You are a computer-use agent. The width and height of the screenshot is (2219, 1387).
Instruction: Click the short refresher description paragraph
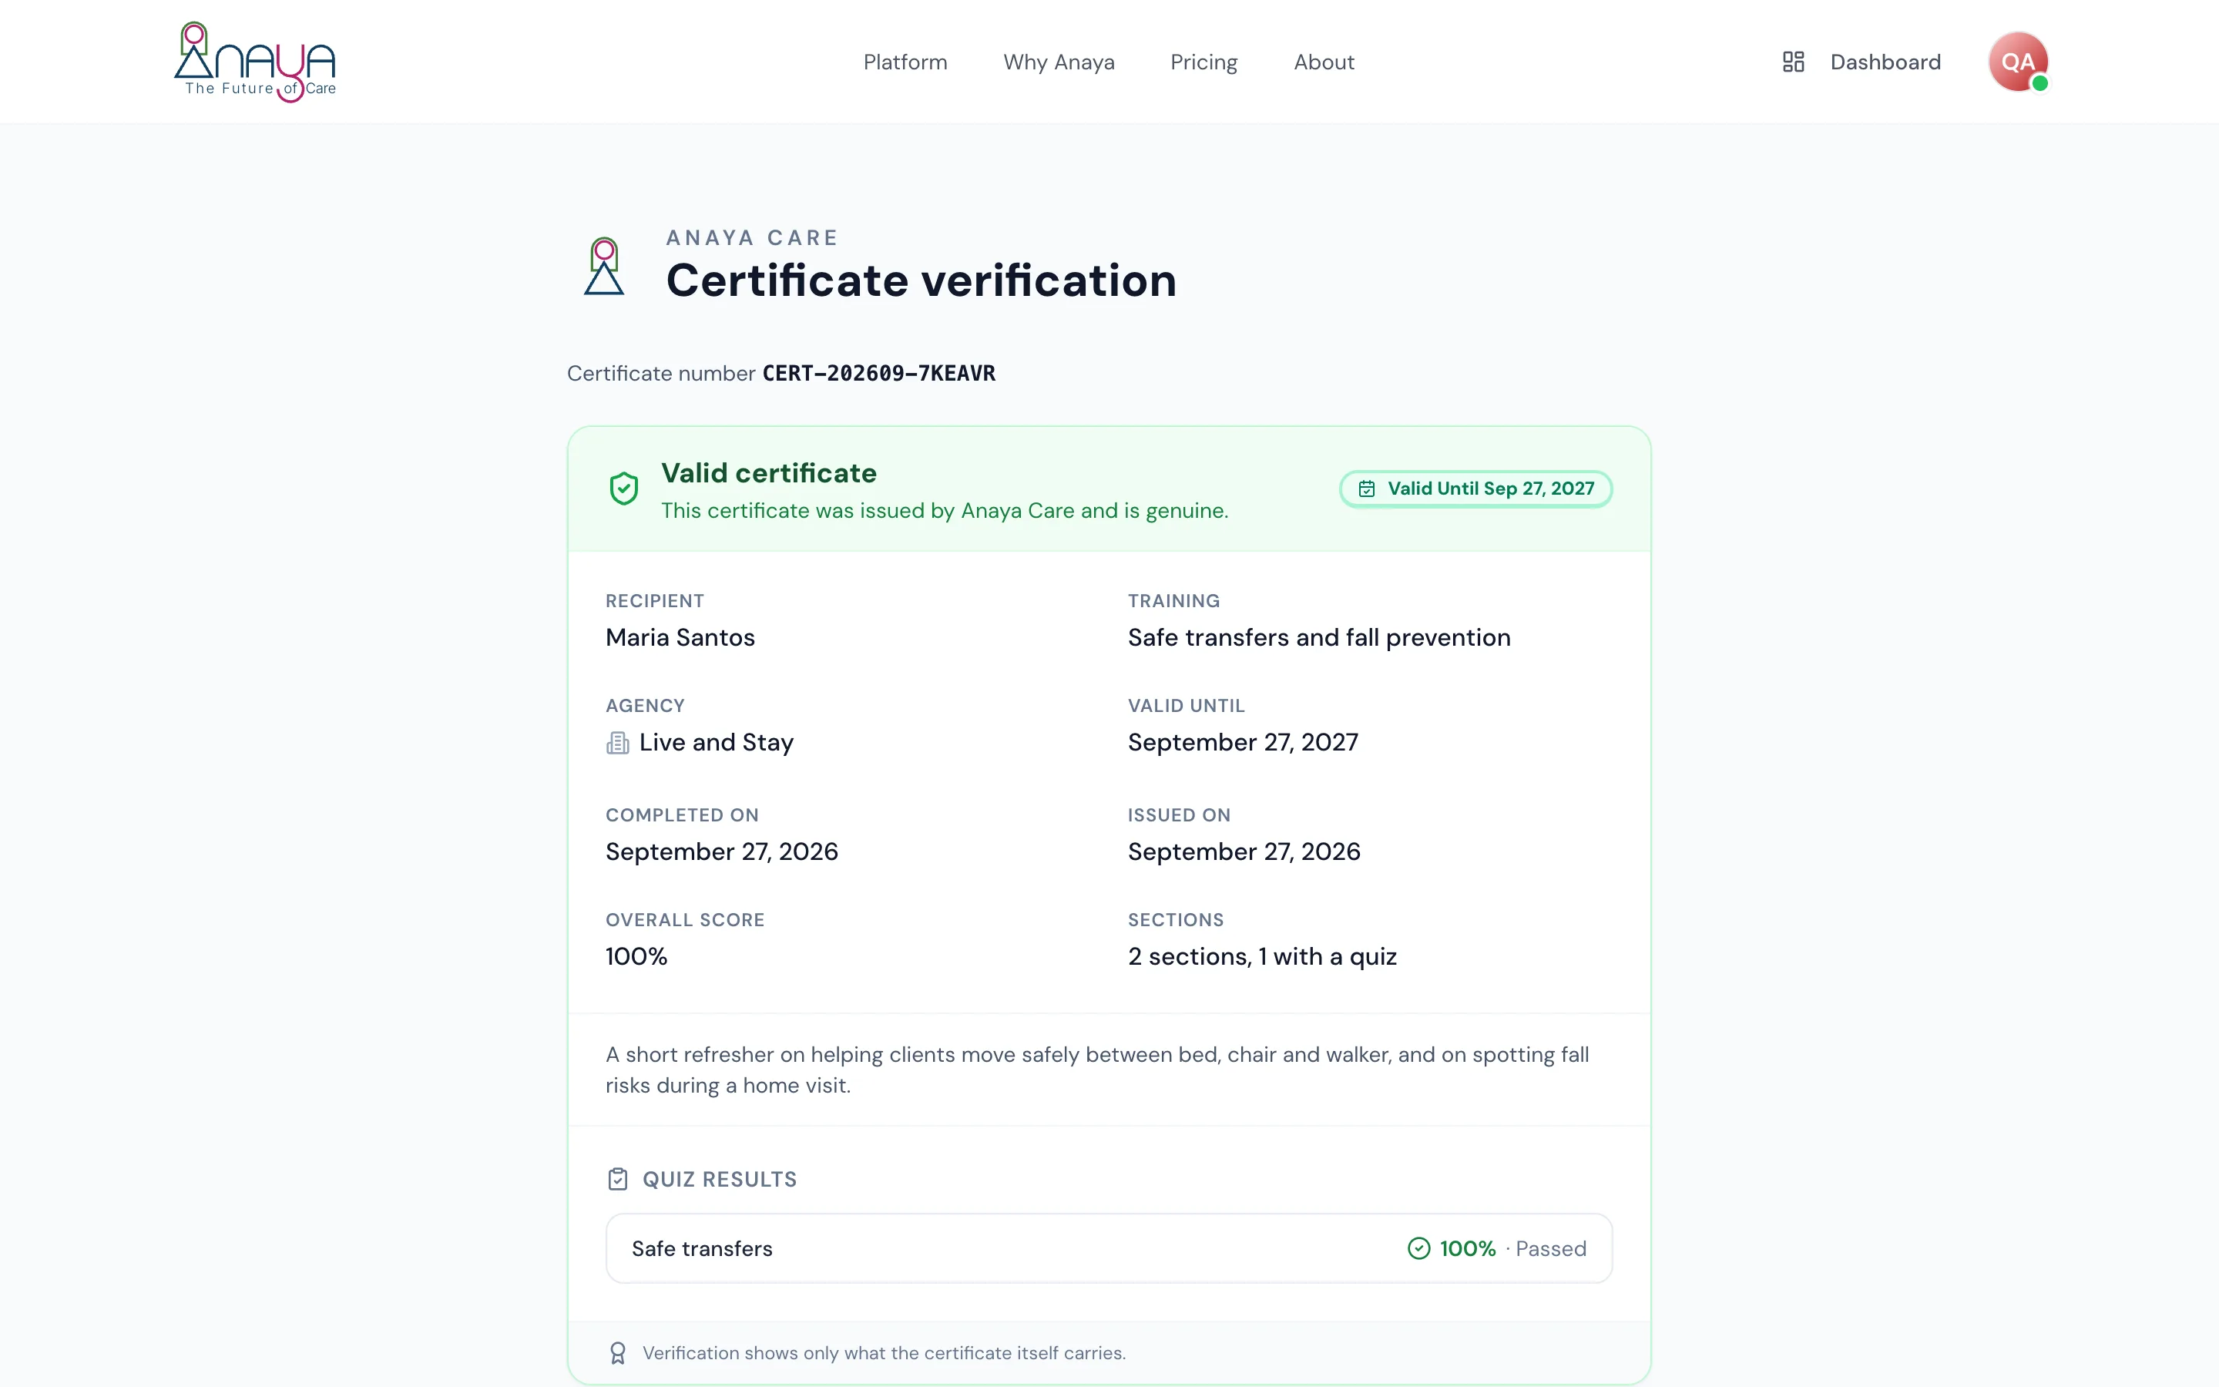tap(1096, 1070)
